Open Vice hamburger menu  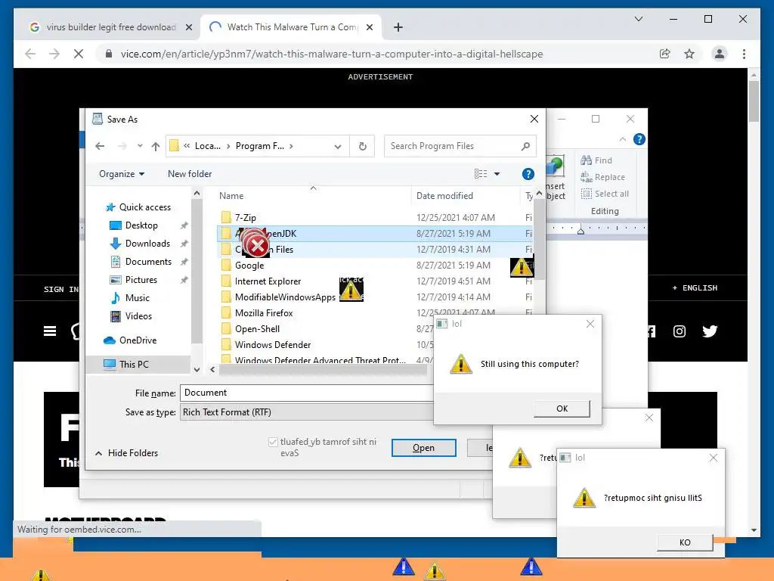pyautogui.click(x=50, y=331)
